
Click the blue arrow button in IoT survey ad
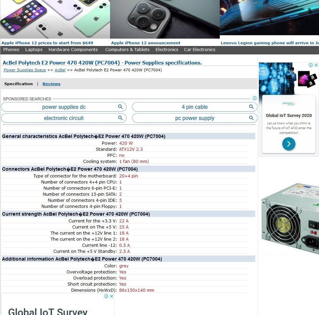pyautogui.click(x=289, y=144)
